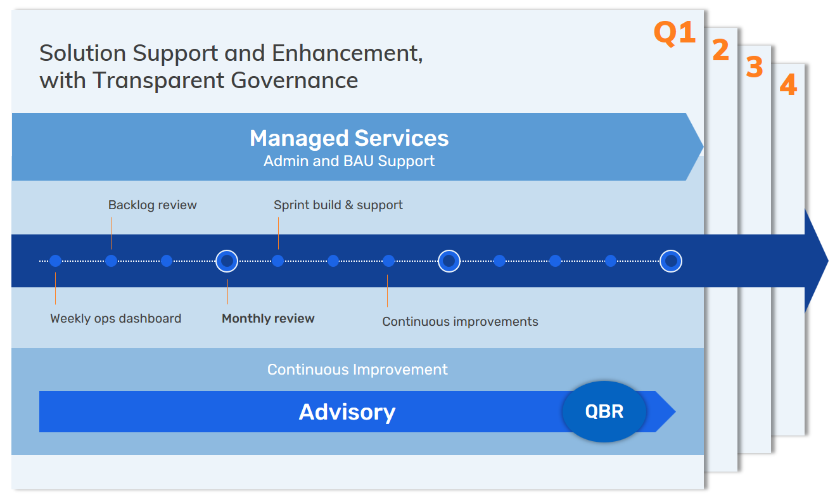This screenshot has width=835, height=502.
Task: Click the bold Monthly review label
Action: (x=268, y=318)
